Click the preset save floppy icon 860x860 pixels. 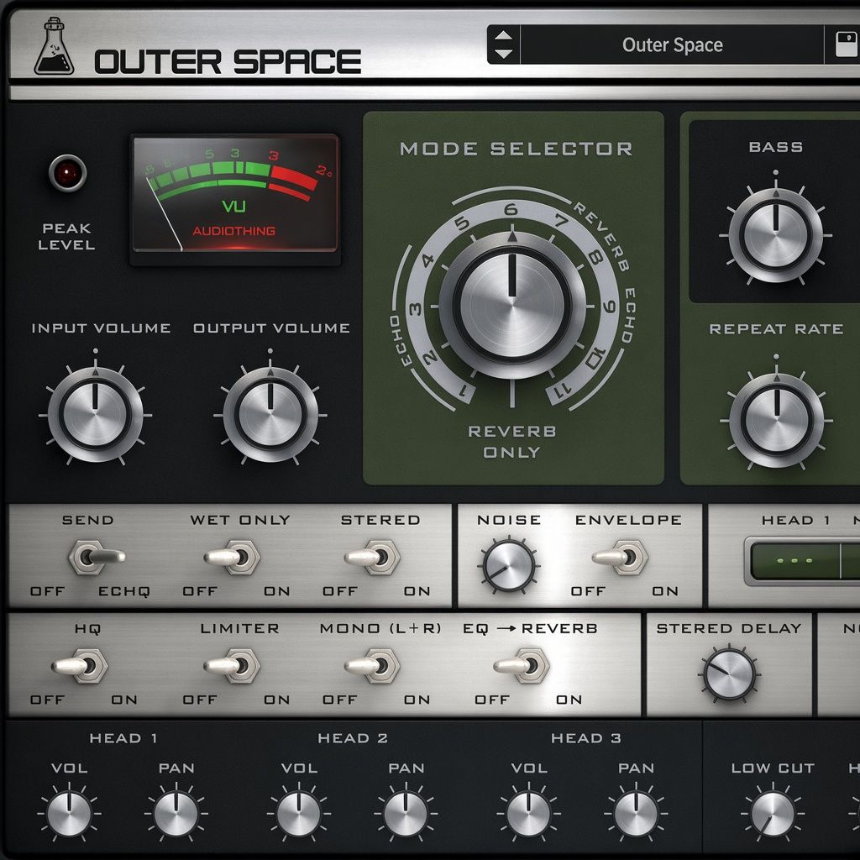[847, 45]
